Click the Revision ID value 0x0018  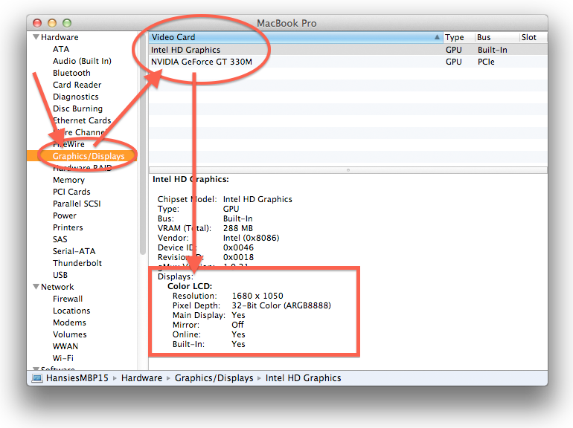(x=238, y=257)
